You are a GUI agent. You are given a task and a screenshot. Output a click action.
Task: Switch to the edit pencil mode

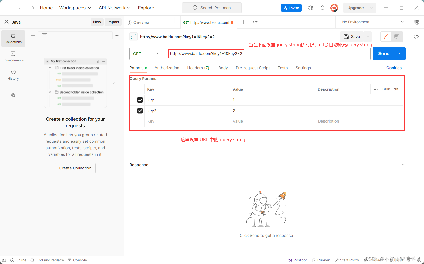(x=386, y=37)
